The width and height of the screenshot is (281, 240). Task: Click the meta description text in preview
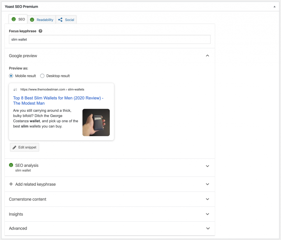pyautogui.click(x=46, y=118)
